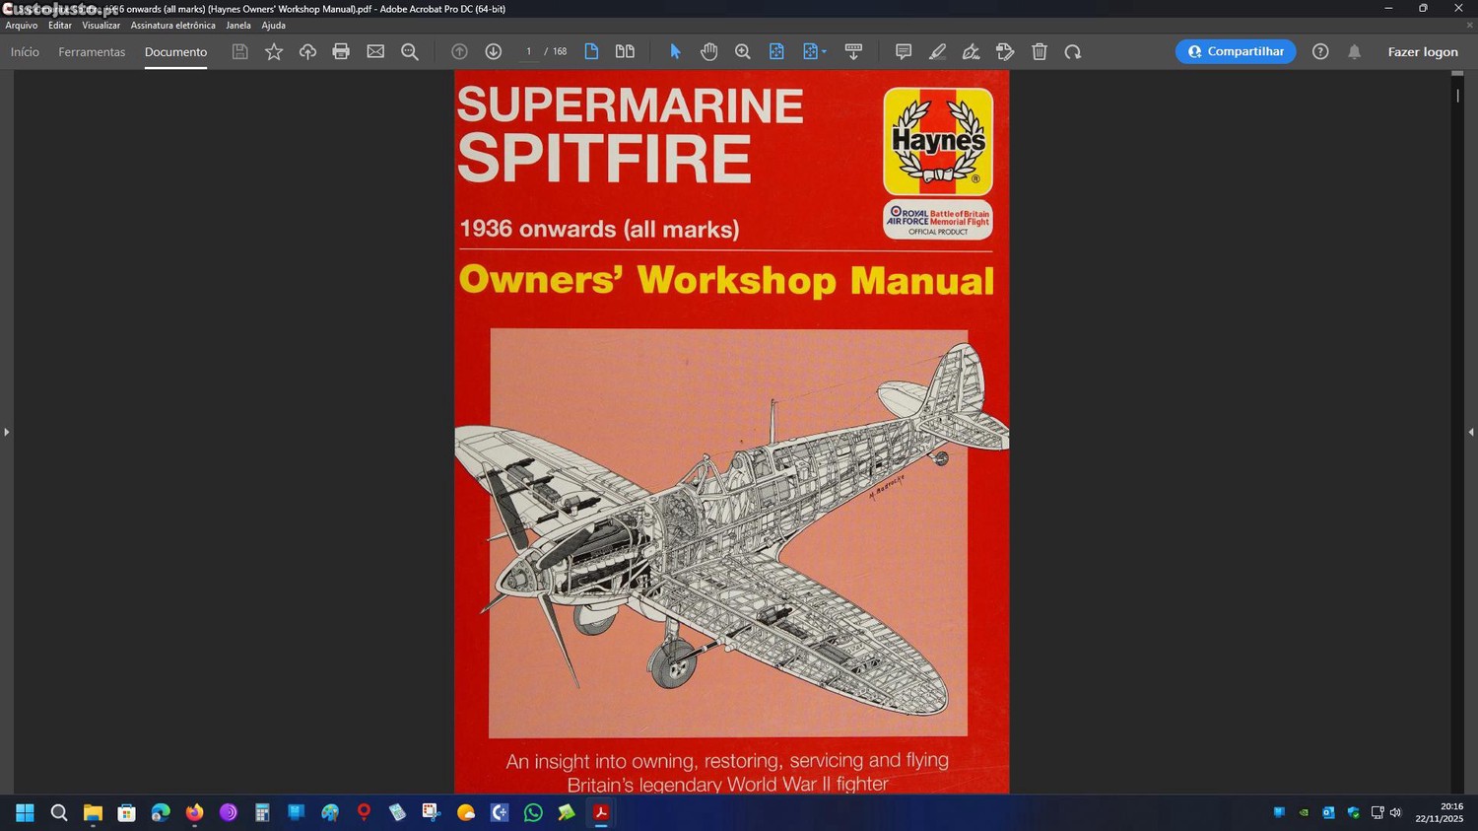
Task: Click the Compartilhar button
Action: tap(1235, 51)
